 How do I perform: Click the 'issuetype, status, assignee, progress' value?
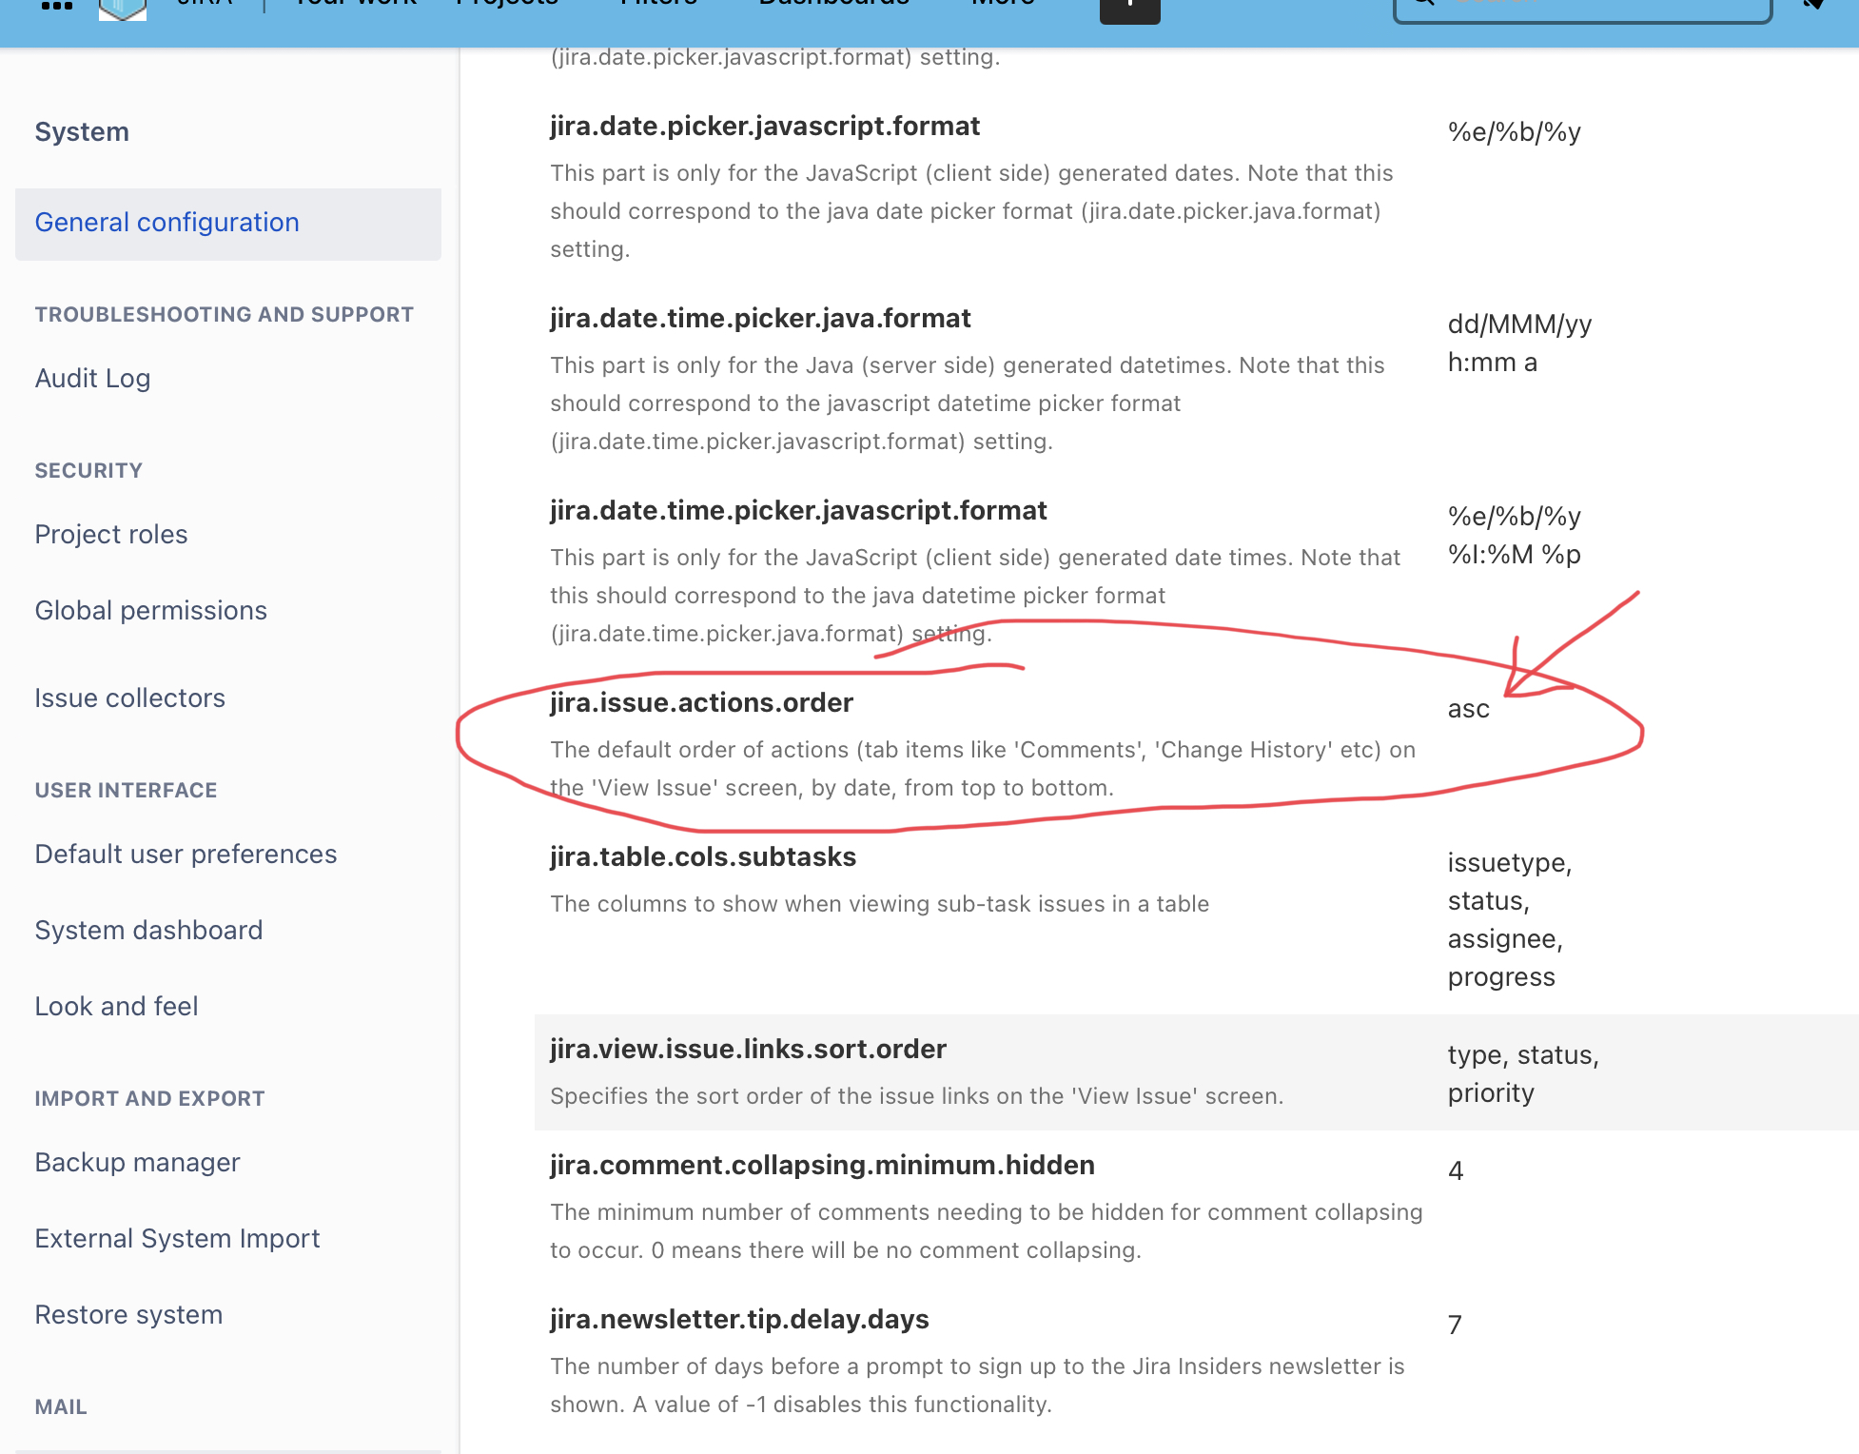pyautogui.click(x=1510, y=920)
